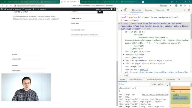This screenshot has width=192, height=108.
Task: Switch to the Console tab
Action: [148, 10]
